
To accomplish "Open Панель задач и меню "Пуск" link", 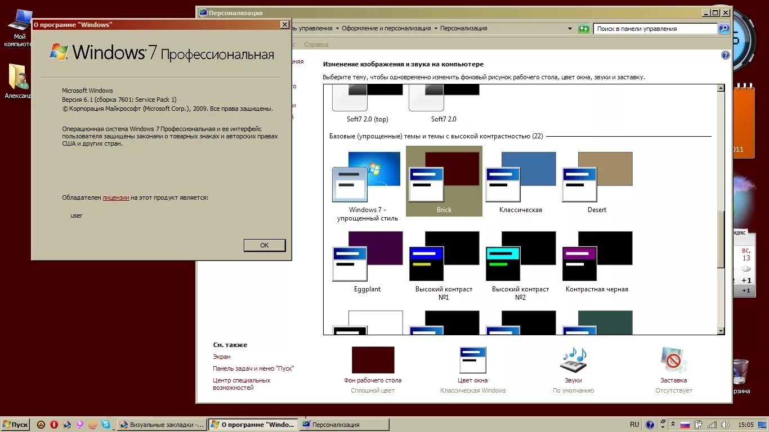I will (x=253, y=368).
